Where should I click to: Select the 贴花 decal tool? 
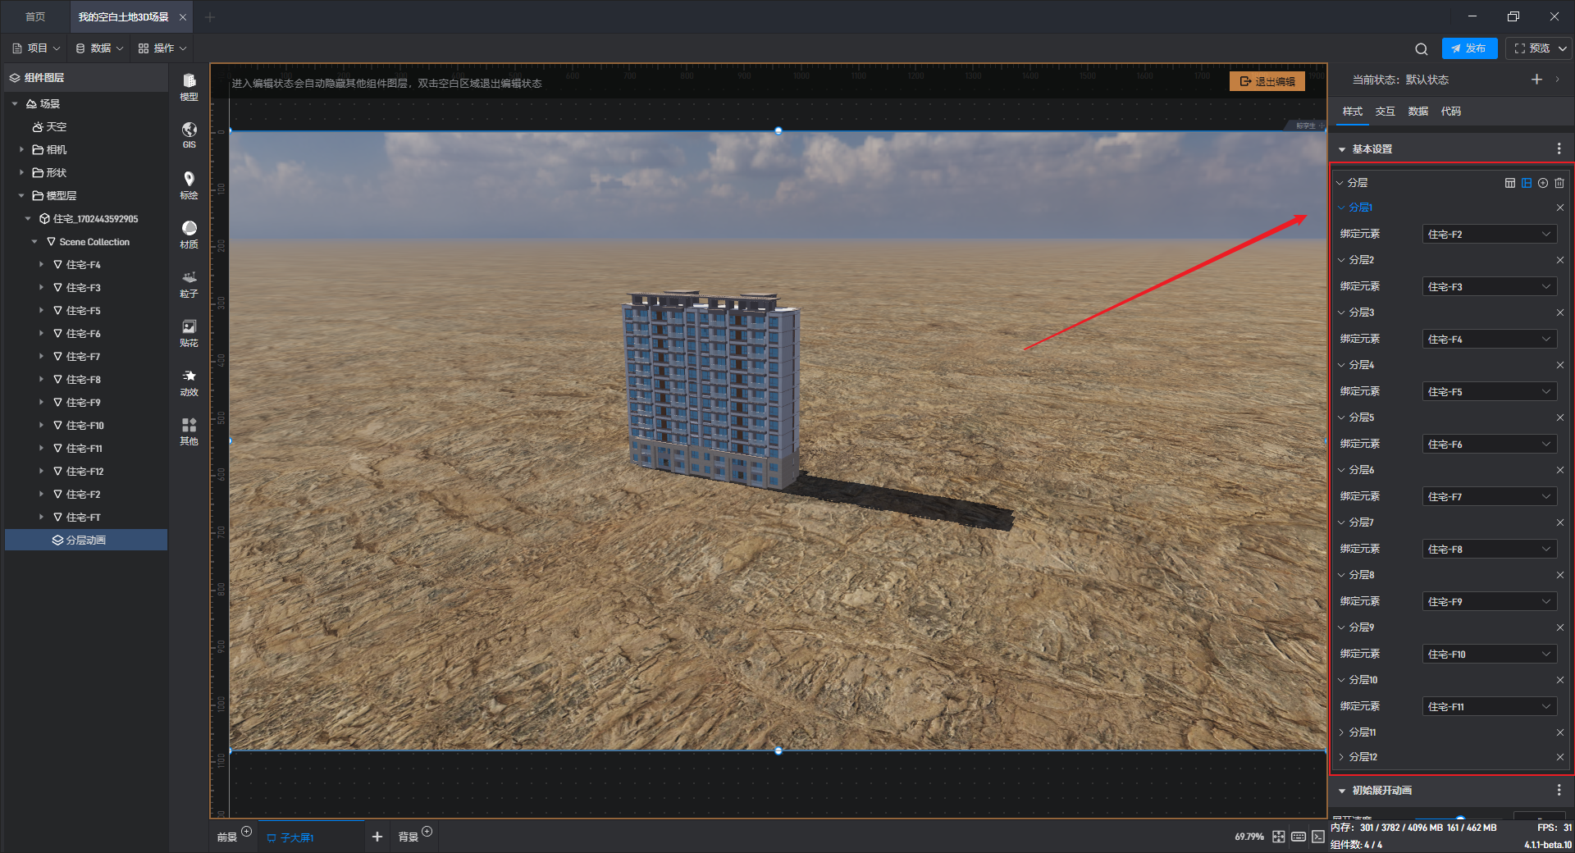pyautogui.click(x=189, y=332)
